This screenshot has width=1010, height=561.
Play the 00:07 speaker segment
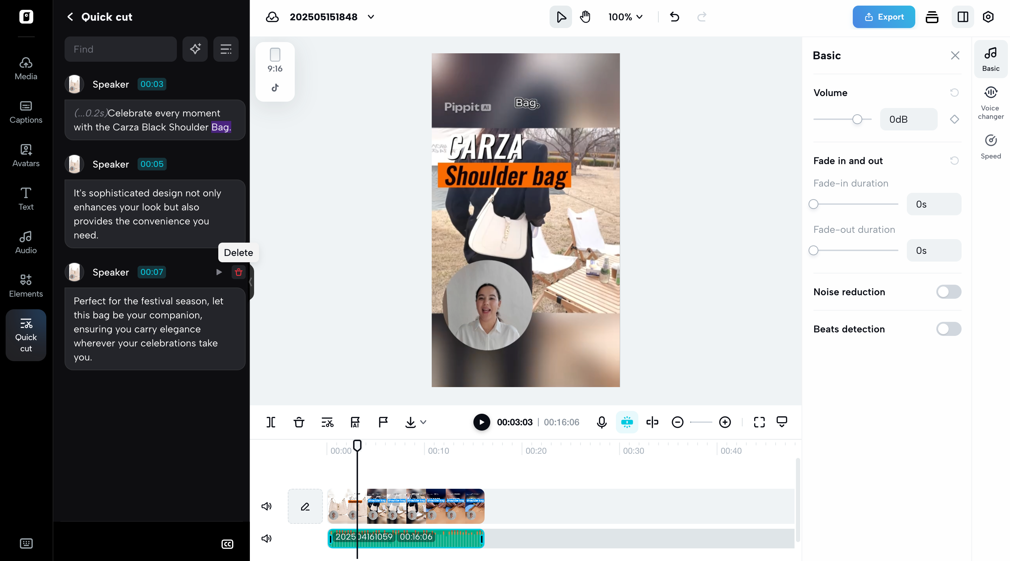(x=219, y=272)
